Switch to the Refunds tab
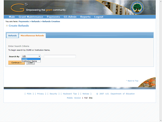Viewport: 162px width, 122px height. tap(12, 36)
